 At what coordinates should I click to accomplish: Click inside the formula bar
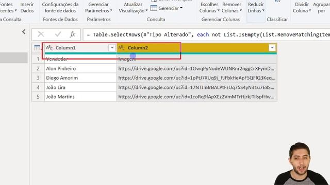point(206,34)
